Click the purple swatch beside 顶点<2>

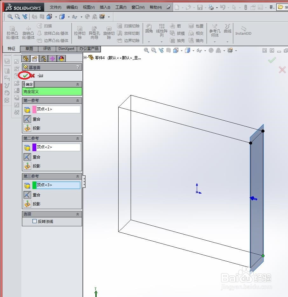click(34, 147)
